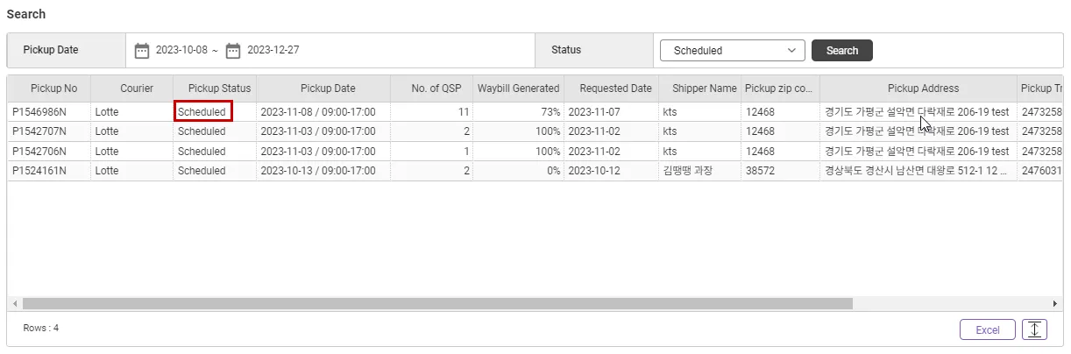This screenshot has height=354, width=1071.
Task: Click the row height toggle icon button
Action: [x=1035, y=329]
